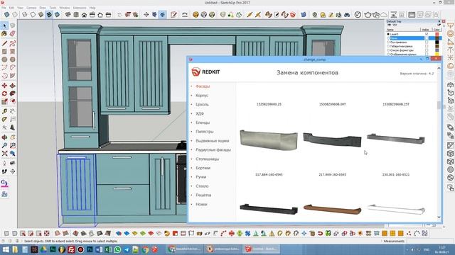Click the black house view icon
The height and width of the screenshot is (255, 455).
(x=84, y=14)
